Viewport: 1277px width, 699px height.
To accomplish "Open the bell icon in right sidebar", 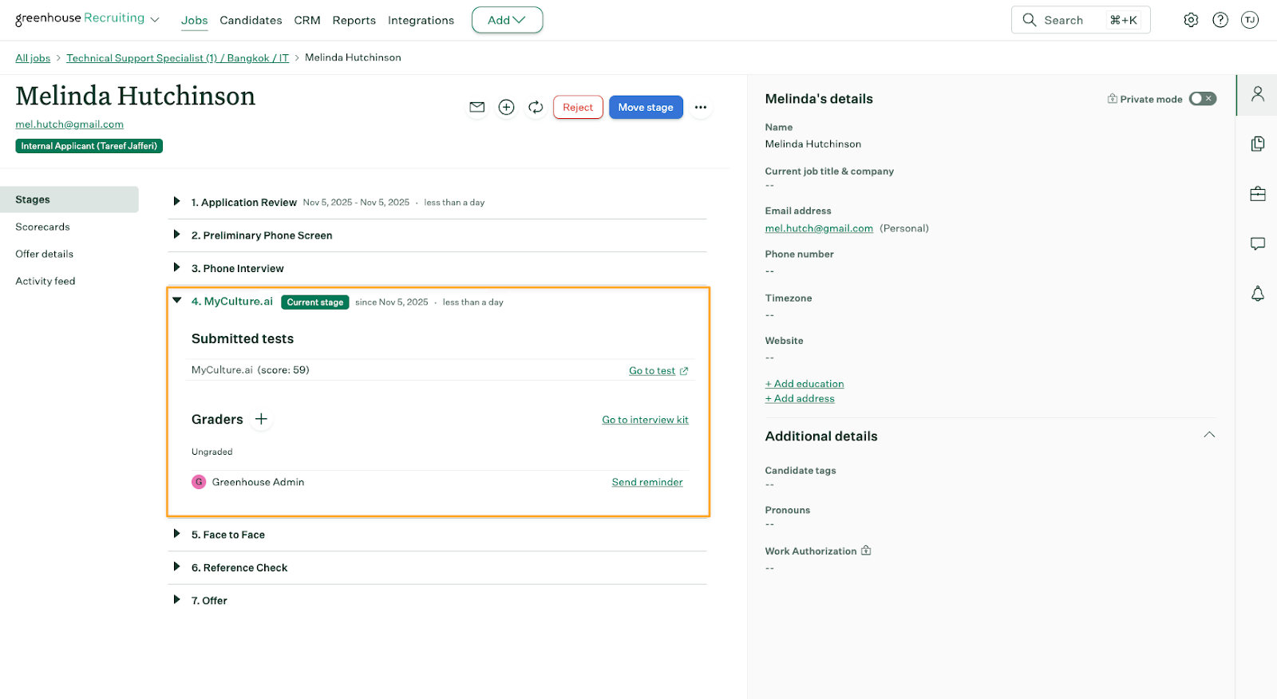I will (1257, 294).
